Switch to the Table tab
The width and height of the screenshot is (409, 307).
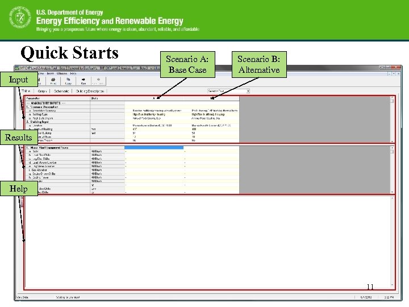(26, 91)
